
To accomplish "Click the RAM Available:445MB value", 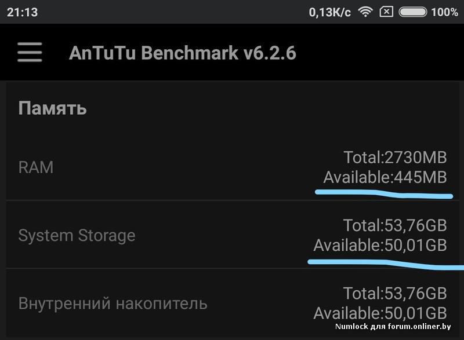I will 385,177.
